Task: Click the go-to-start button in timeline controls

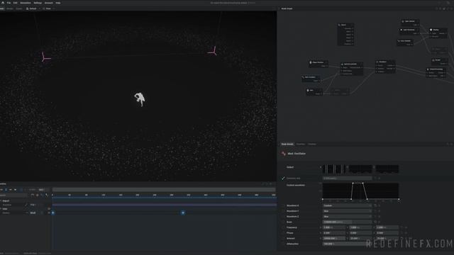Action: (1, 190)
